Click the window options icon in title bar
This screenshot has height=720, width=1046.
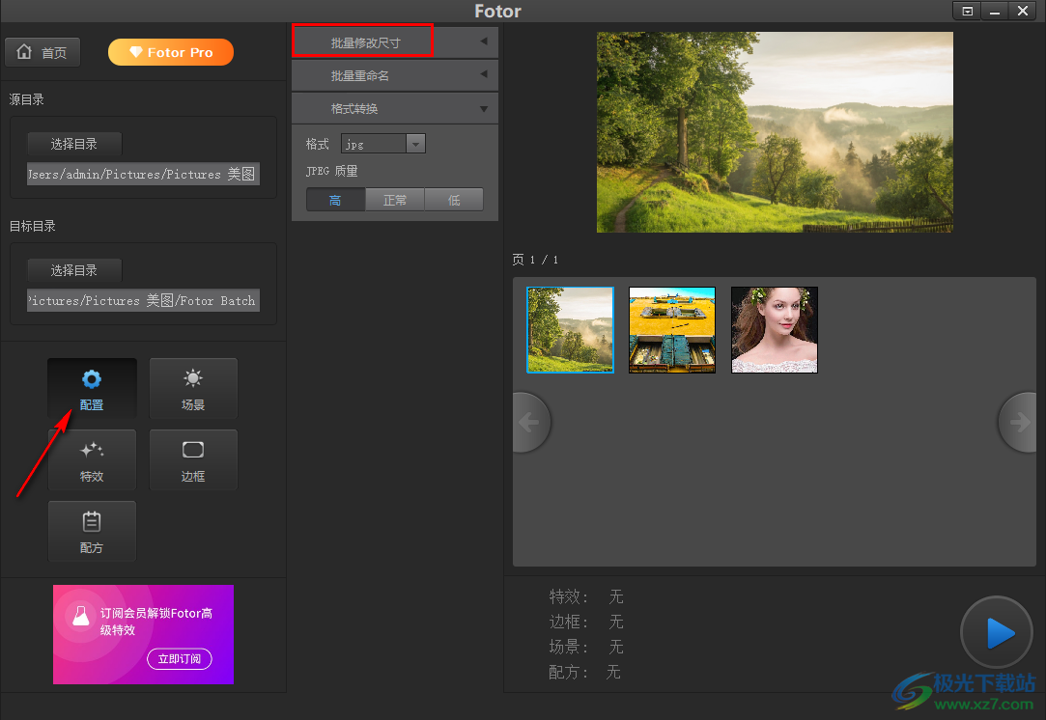(x=967, y=11)
